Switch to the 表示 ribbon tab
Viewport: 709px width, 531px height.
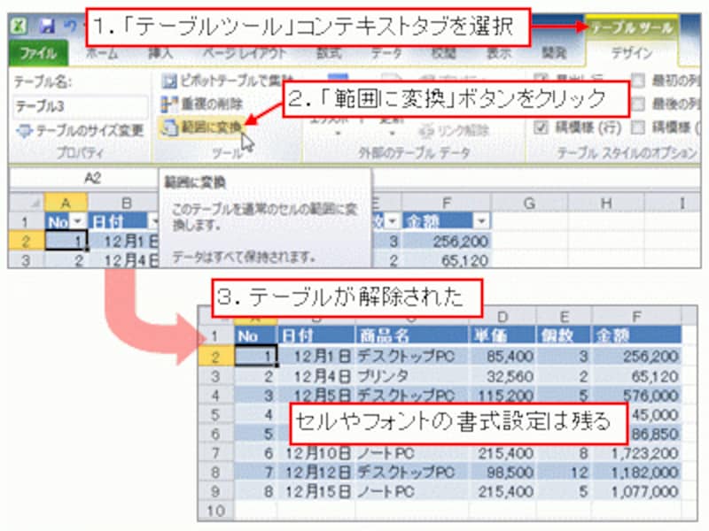click(x=499, y=54)
